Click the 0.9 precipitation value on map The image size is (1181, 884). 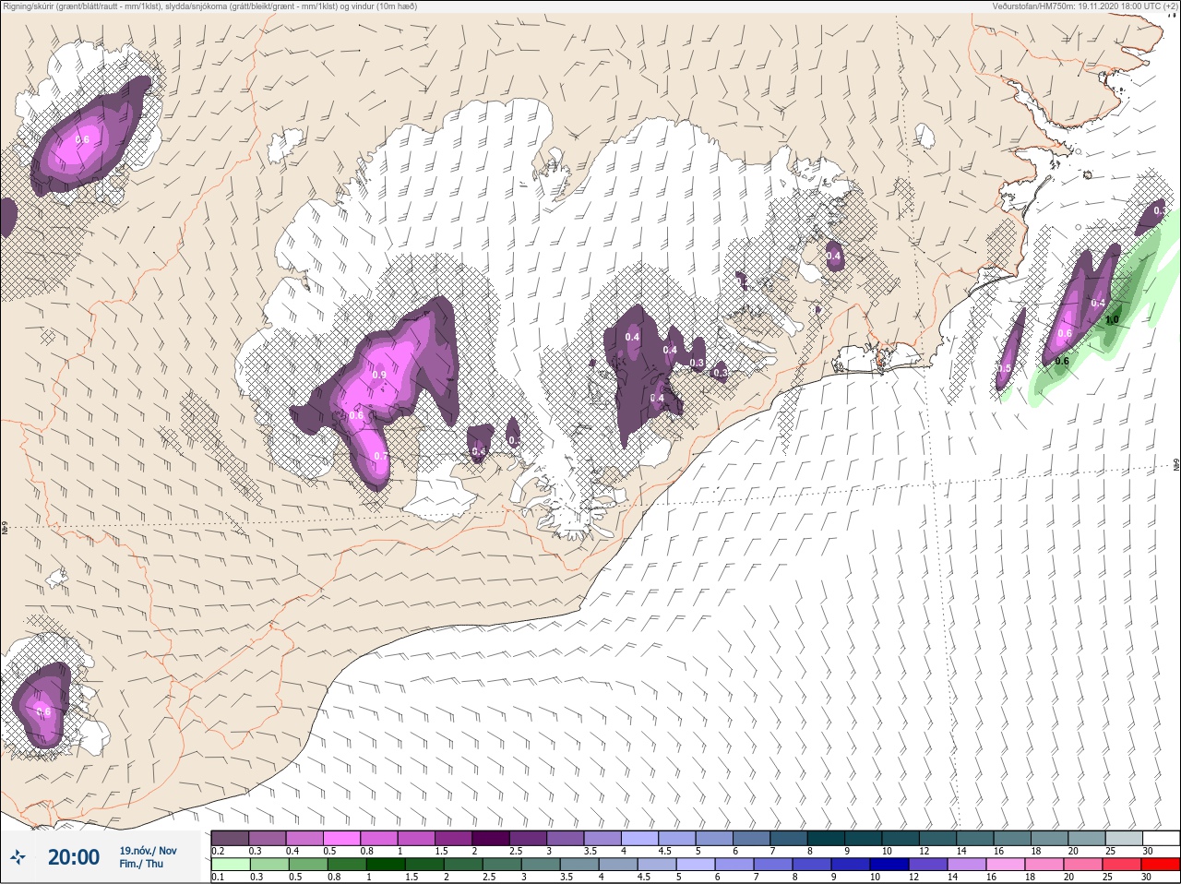[x=379, y=375]
